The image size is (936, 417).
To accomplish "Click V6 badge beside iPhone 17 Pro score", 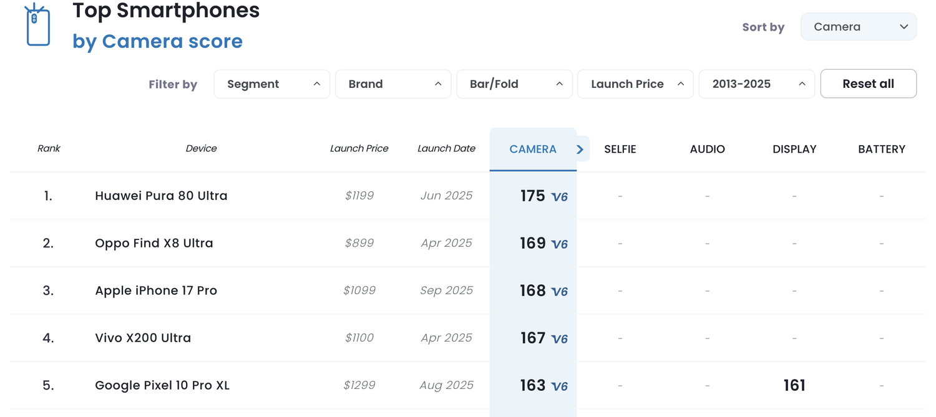I will pos(560,292).
